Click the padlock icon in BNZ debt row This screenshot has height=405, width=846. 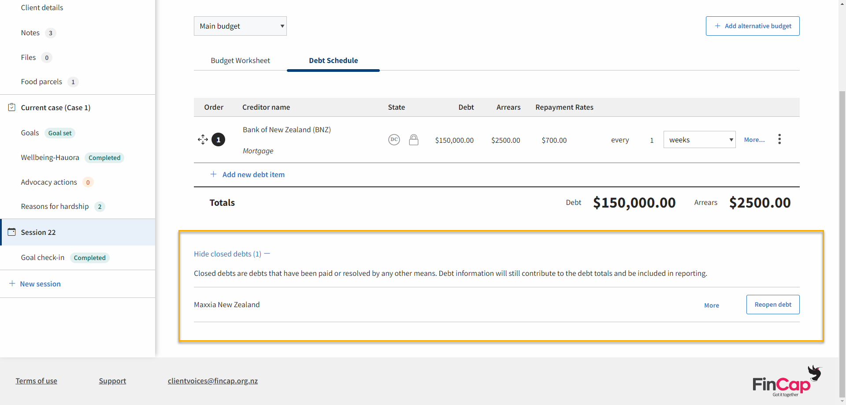[x=414, y=140]
